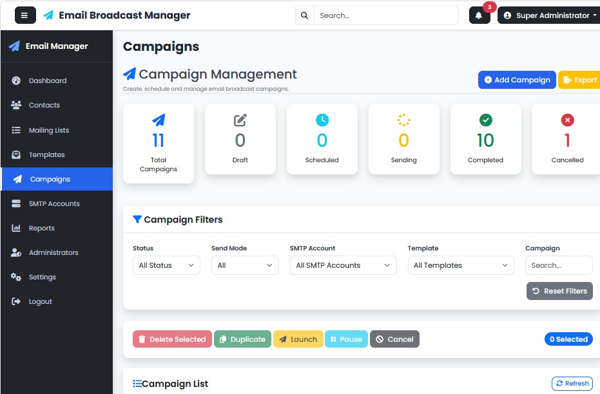Click the grey Cancel button
The width and height of the screenshot is (600, 394).
[394, 339]
